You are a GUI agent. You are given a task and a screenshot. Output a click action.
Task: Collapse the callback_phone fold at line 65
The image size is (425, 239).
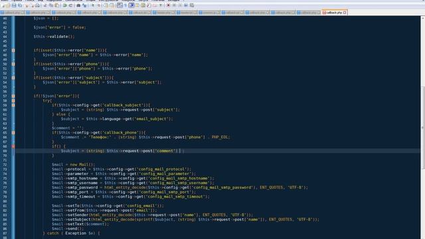[x=13, y=133]
